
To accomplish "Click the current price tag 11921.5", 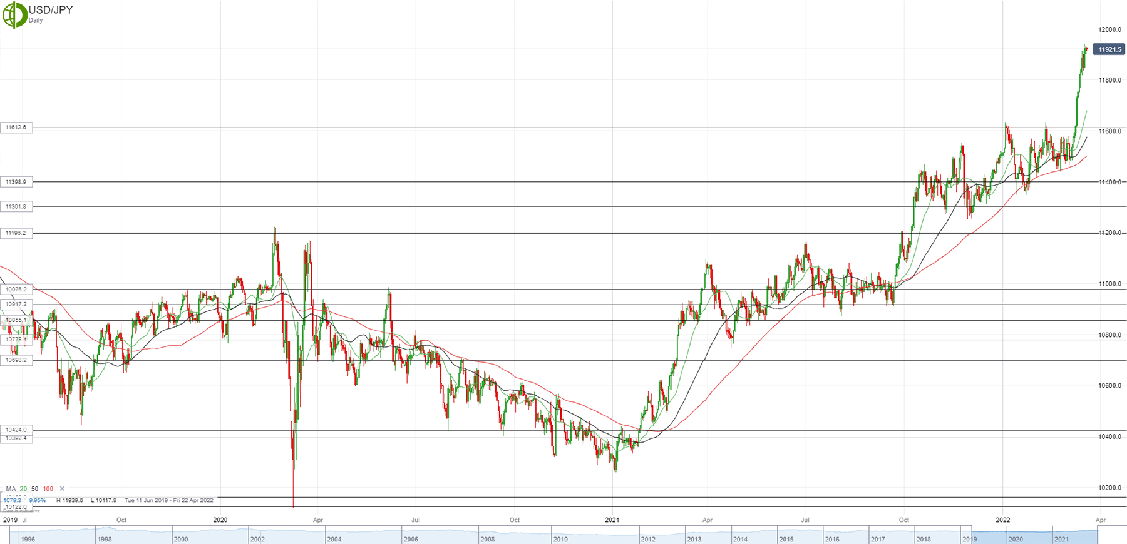I will click(x=1109, y=49).
